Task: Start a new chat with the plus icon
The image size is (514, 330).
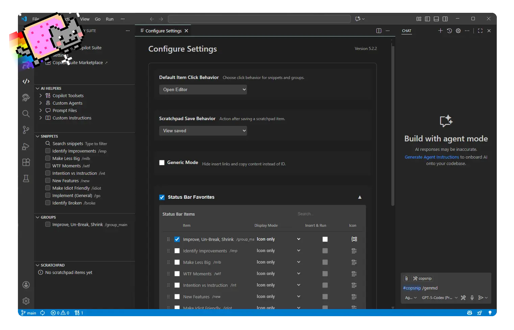Action: click(x=440, y=31)
